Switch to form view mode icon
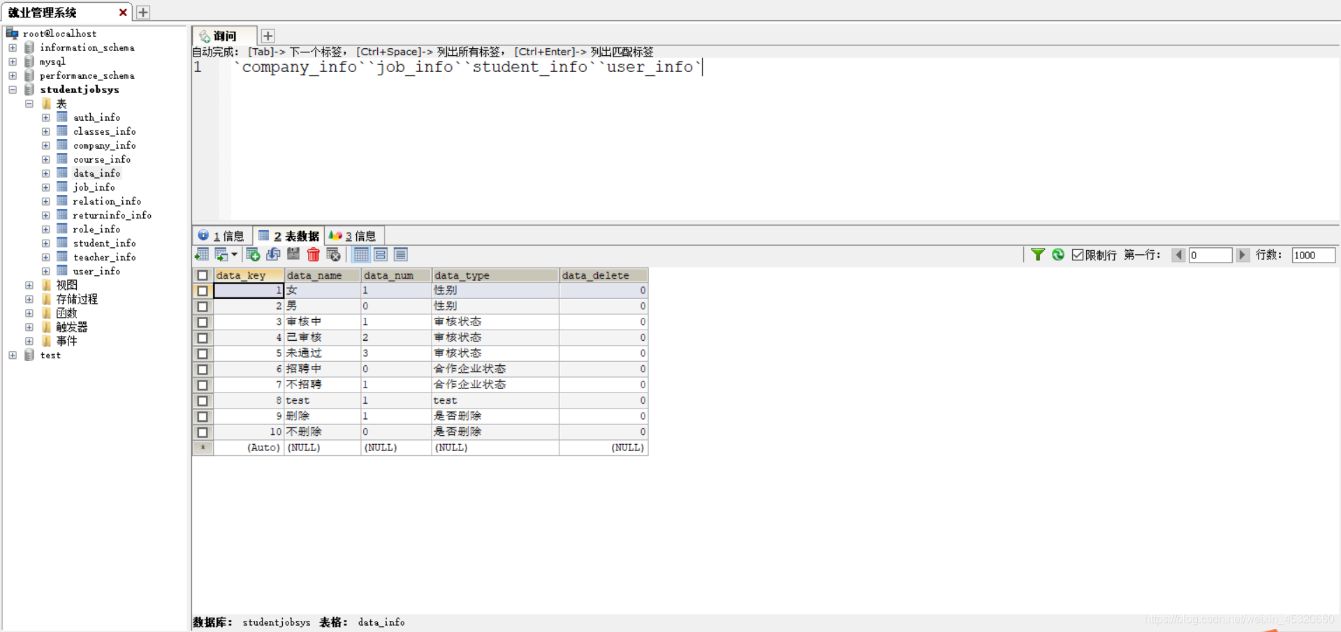This screenshot has width=1341, height=632. click(381, 254)
